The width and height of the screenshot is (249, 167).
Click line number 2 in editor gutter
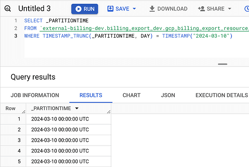pyautogui.click(x=16, y=28)
